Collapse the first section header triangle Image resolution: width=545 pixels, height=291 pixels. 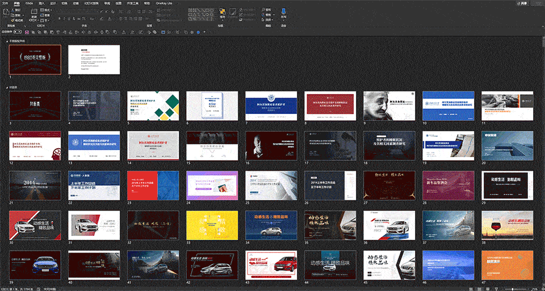(7, 41)
